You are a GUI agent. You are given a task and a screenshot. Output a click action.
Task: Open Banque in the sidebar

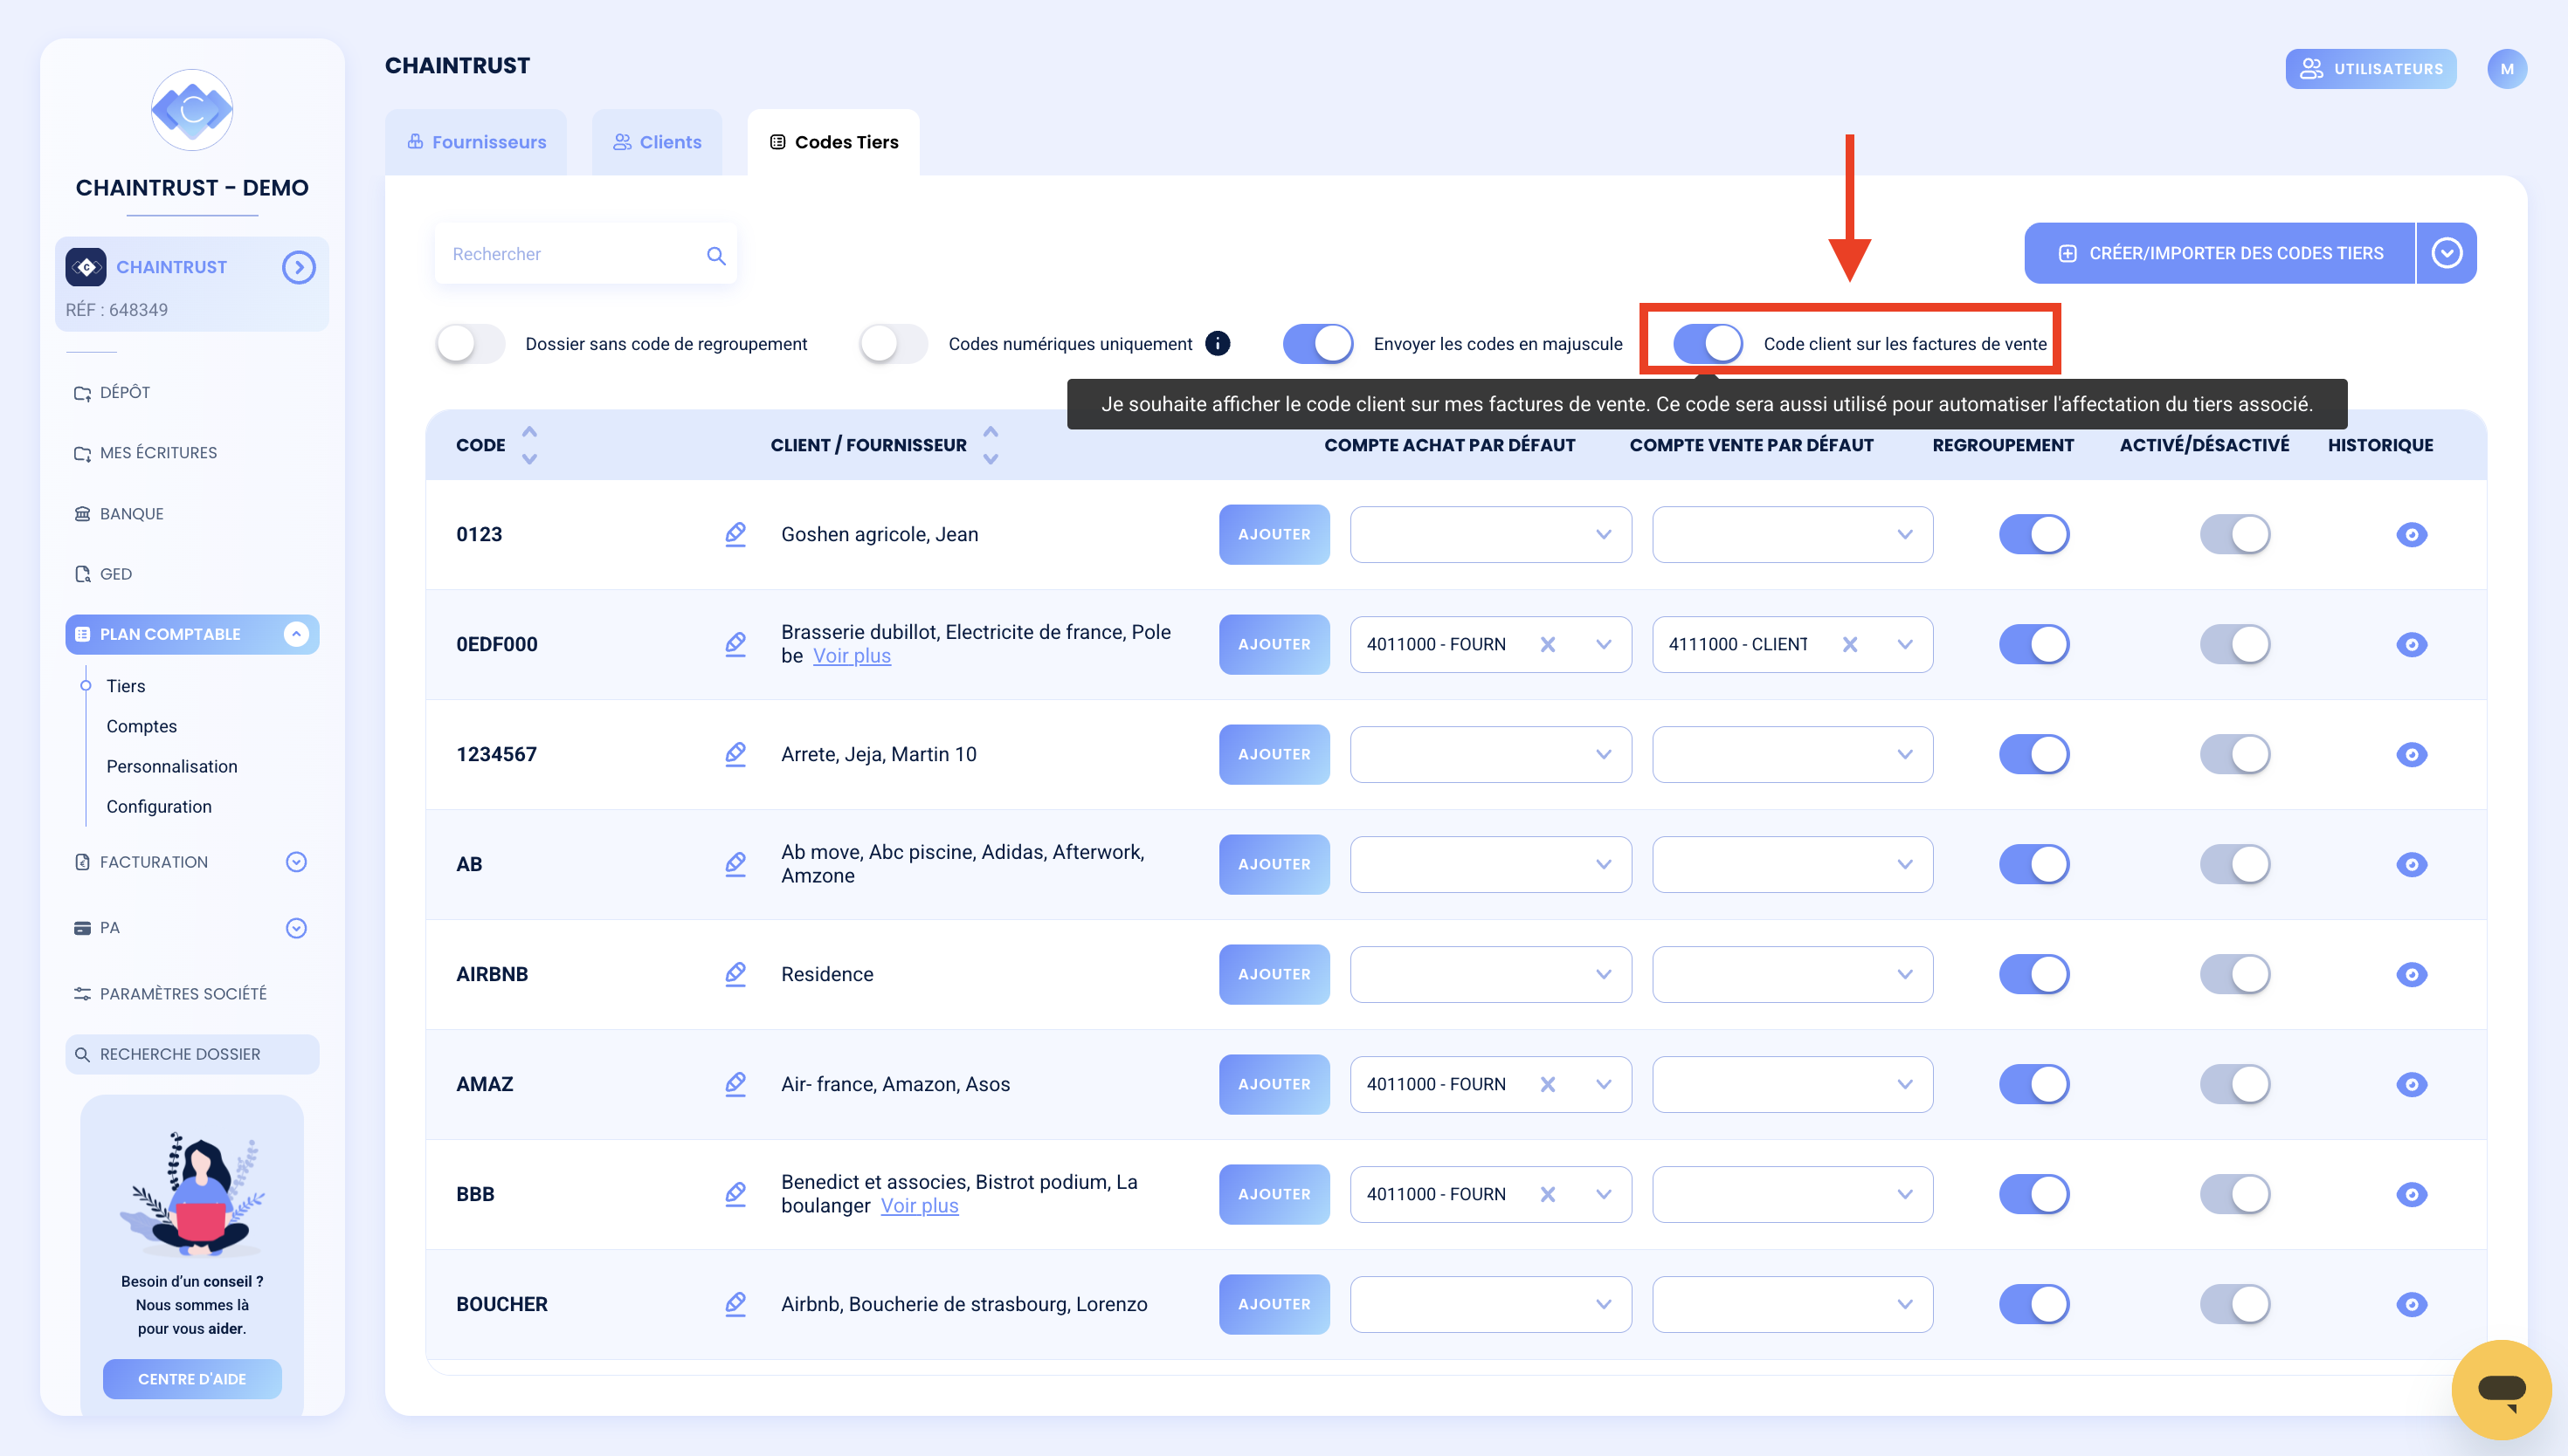pos(119,513)
